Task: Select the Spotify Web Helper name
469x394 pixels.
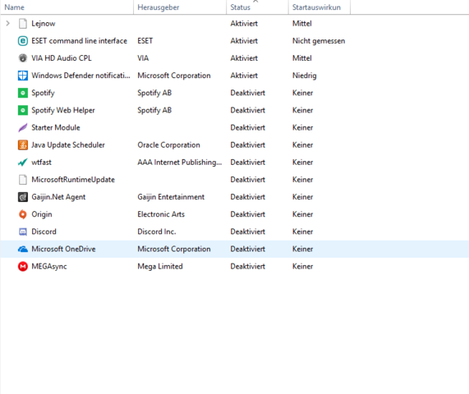Action: click(x=63, y=110)
